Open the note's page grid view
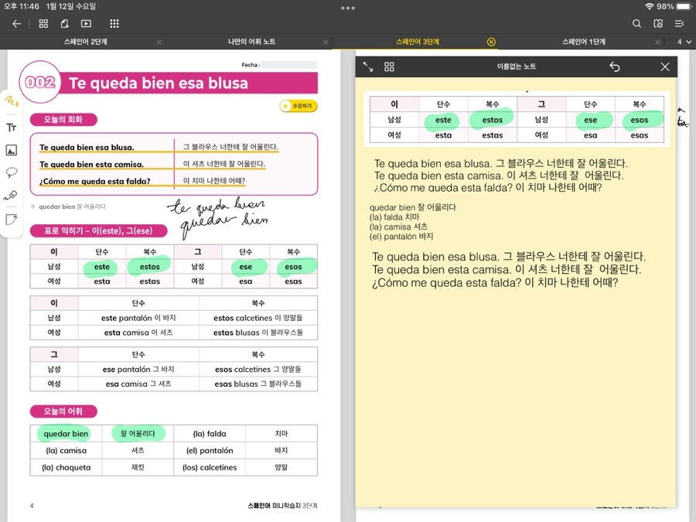Screen dimensions: 696x522 click(x=389, y=67)
